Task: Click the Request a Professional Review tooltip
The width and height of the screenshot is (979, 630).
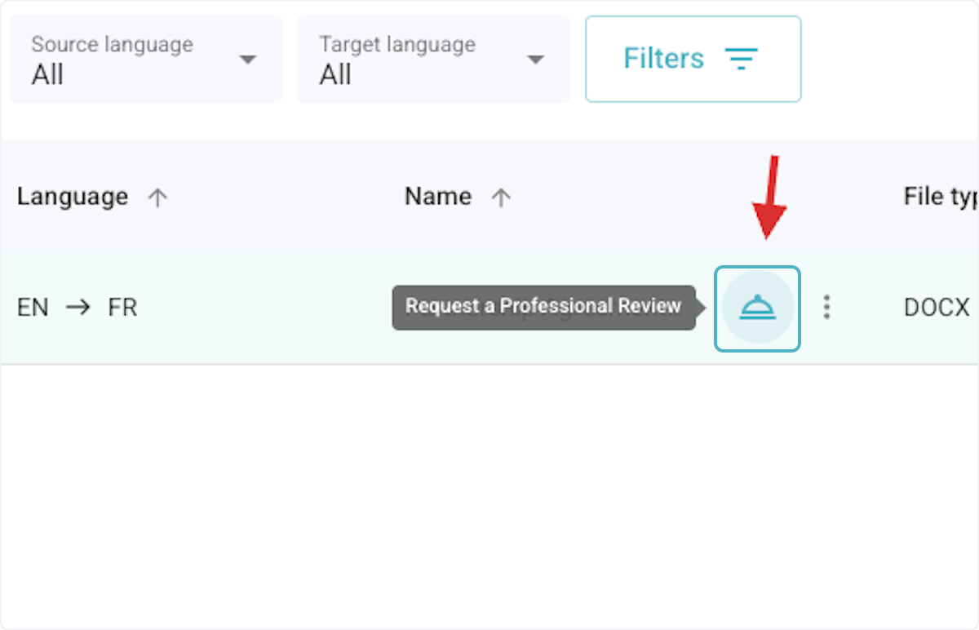Action: pyautogui.click(x=543, y=307)
